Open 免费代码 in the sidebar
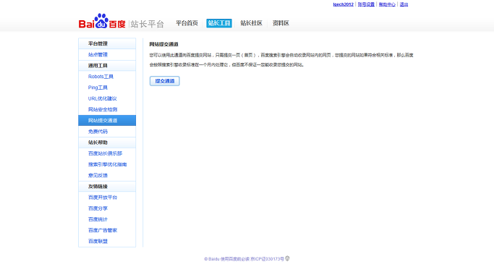494x267 pixels. click(x=98, y=132)
